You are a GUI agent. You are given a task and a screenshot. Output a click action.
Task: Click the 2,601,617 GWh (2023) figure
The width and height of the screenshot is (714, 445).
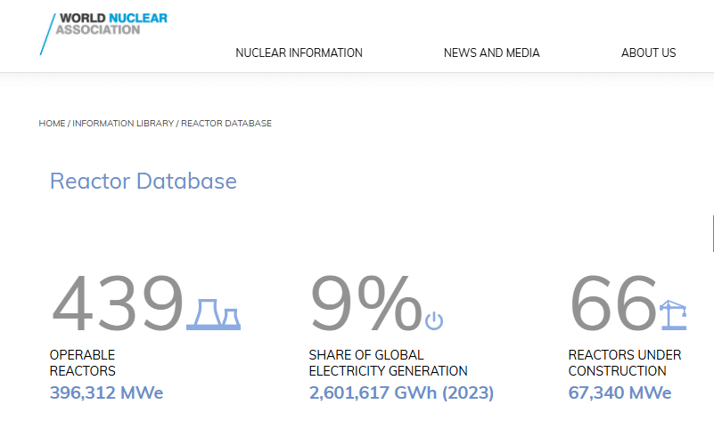(x=402, y=392)
